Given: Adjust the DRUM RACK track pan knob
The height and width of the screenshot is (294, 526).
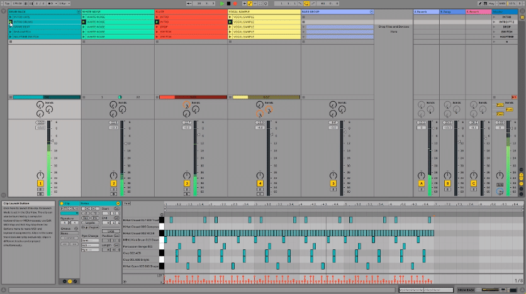Looking at the screenshot, I should [40, 175].
